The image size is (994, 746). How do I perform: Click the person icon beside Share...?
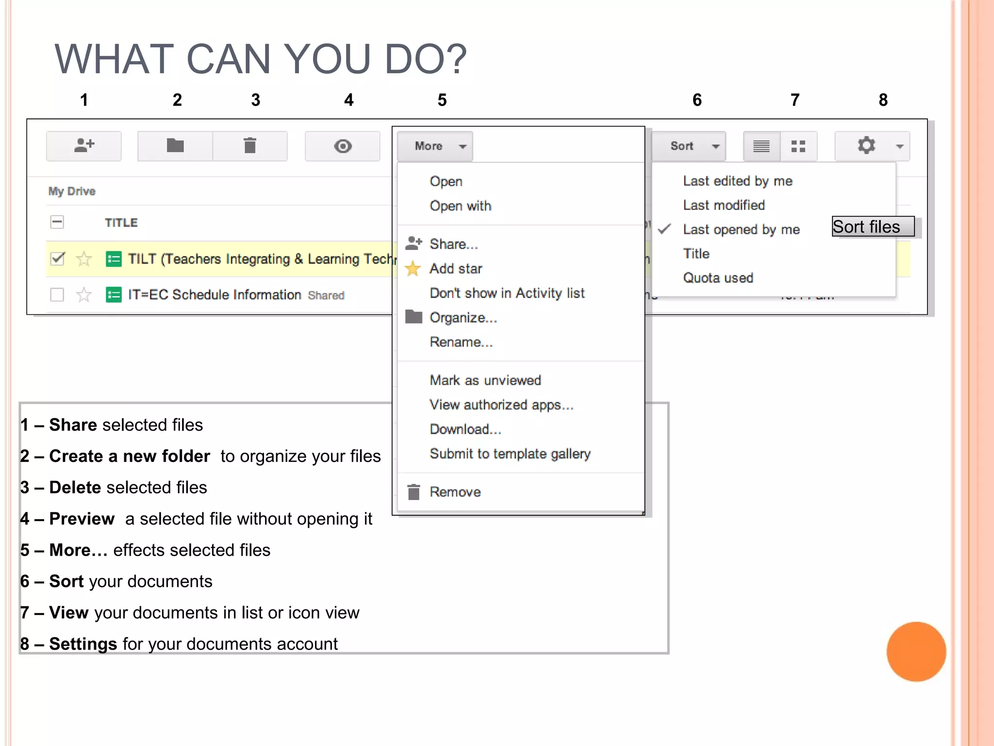[x=414, y=243]
